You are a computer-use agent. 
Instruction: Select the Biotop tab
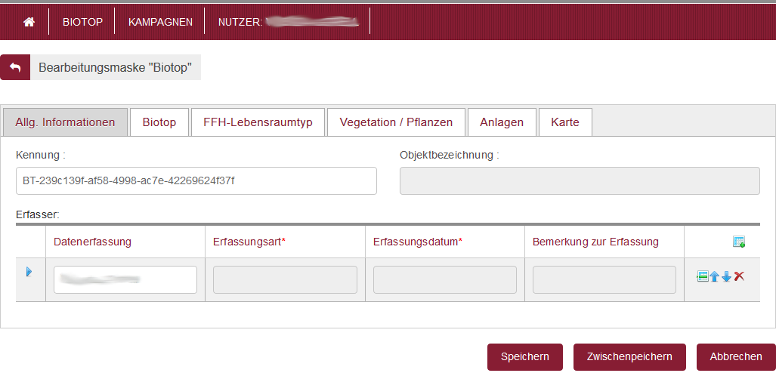(159, 122)
